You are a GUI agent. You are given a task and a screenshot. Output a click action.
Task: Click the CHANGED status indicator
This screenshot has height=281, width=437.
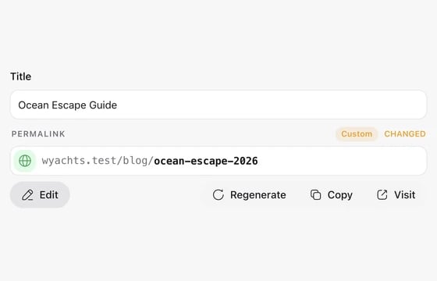(x=405, y=133)
